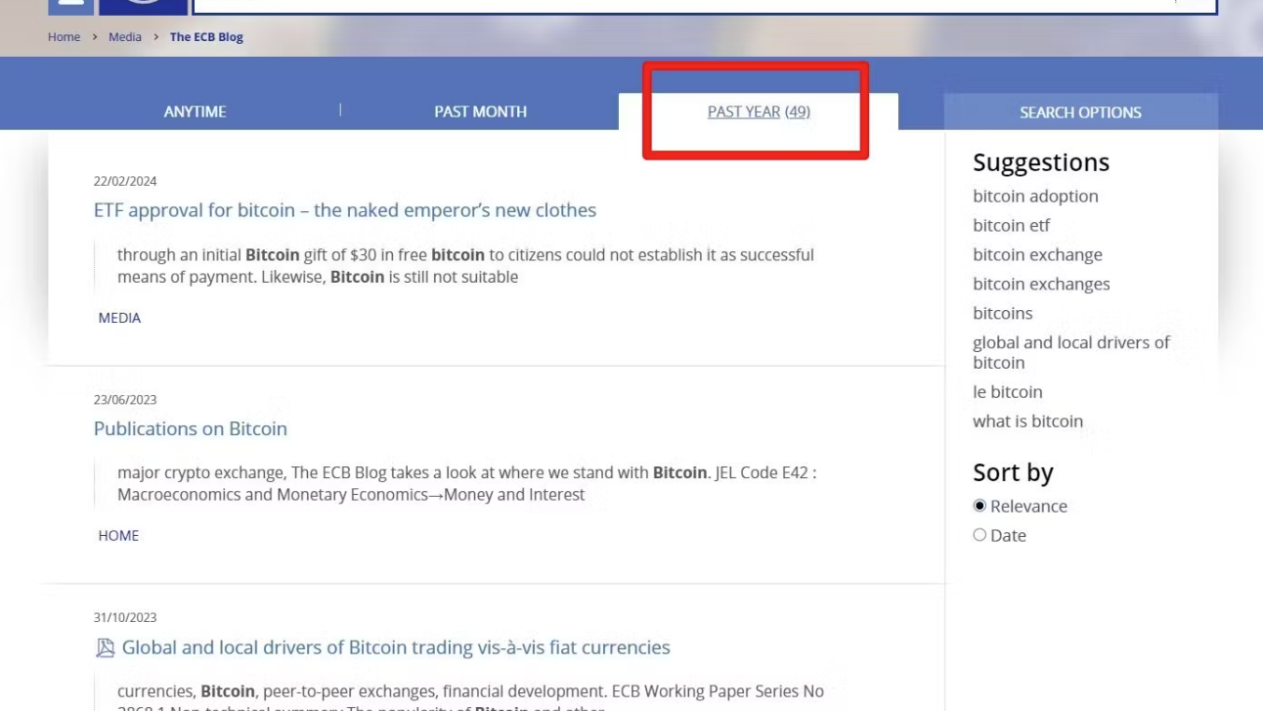1263x711 pixels.
Task: Open the Publications on Bitcoin result
Action: (x=191, y=428)
